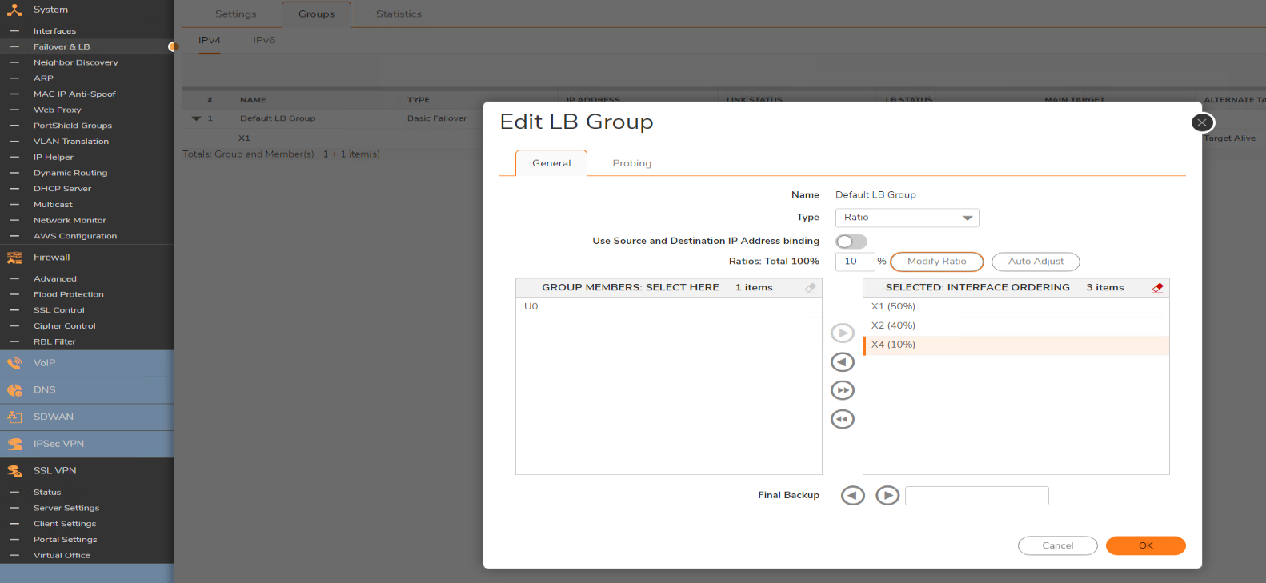Screen dimensions: 1266x583
Task: Remove selected interface with left arrow button
Action: click(x=843, y=362)
